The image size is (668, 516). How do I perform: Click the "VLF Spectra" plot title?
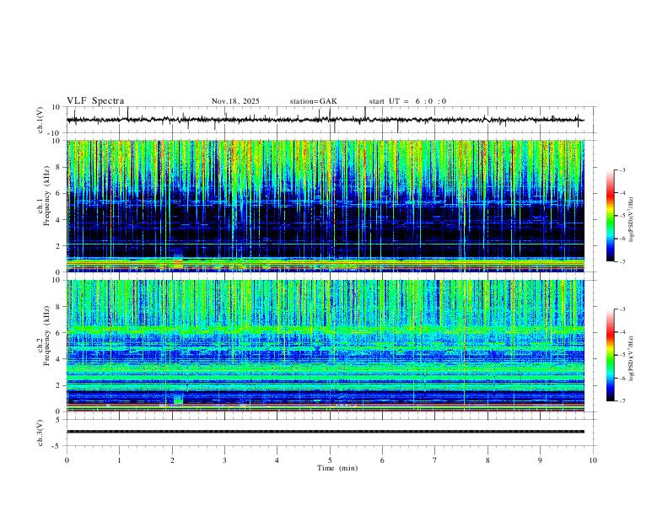tap(95, 101)
